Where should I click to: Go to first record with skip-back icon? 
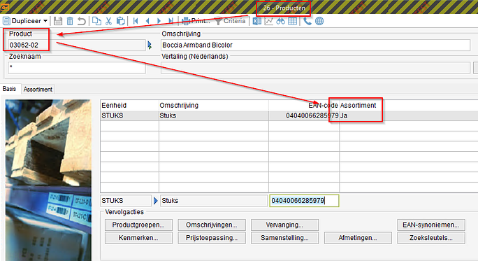click(x=136, y=21)
